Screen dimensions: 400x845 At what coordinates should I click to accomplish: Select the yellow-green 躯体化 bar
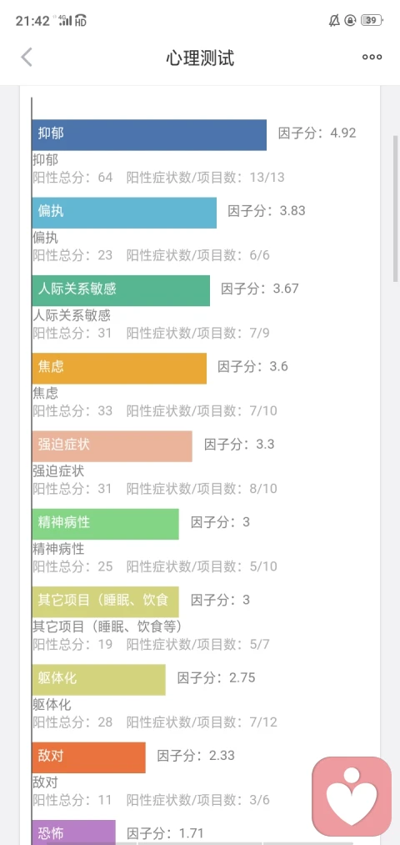98,680
